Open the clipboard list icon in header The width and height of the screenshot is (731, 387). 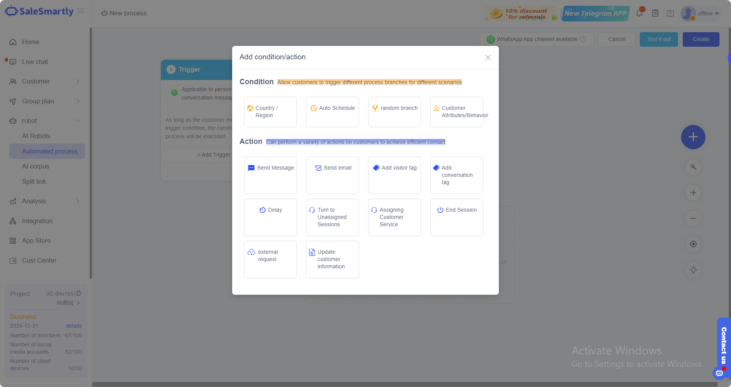point(655,13)
